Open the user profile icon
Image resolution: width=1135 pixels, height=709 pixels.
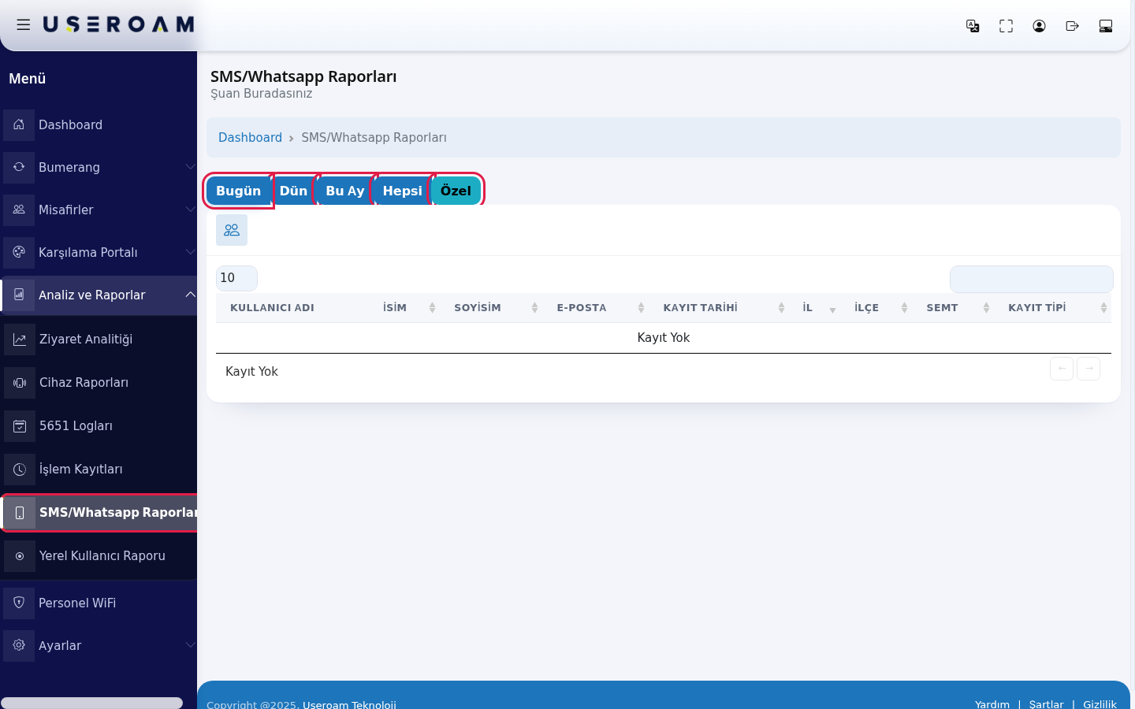(x=1039, y=26)
